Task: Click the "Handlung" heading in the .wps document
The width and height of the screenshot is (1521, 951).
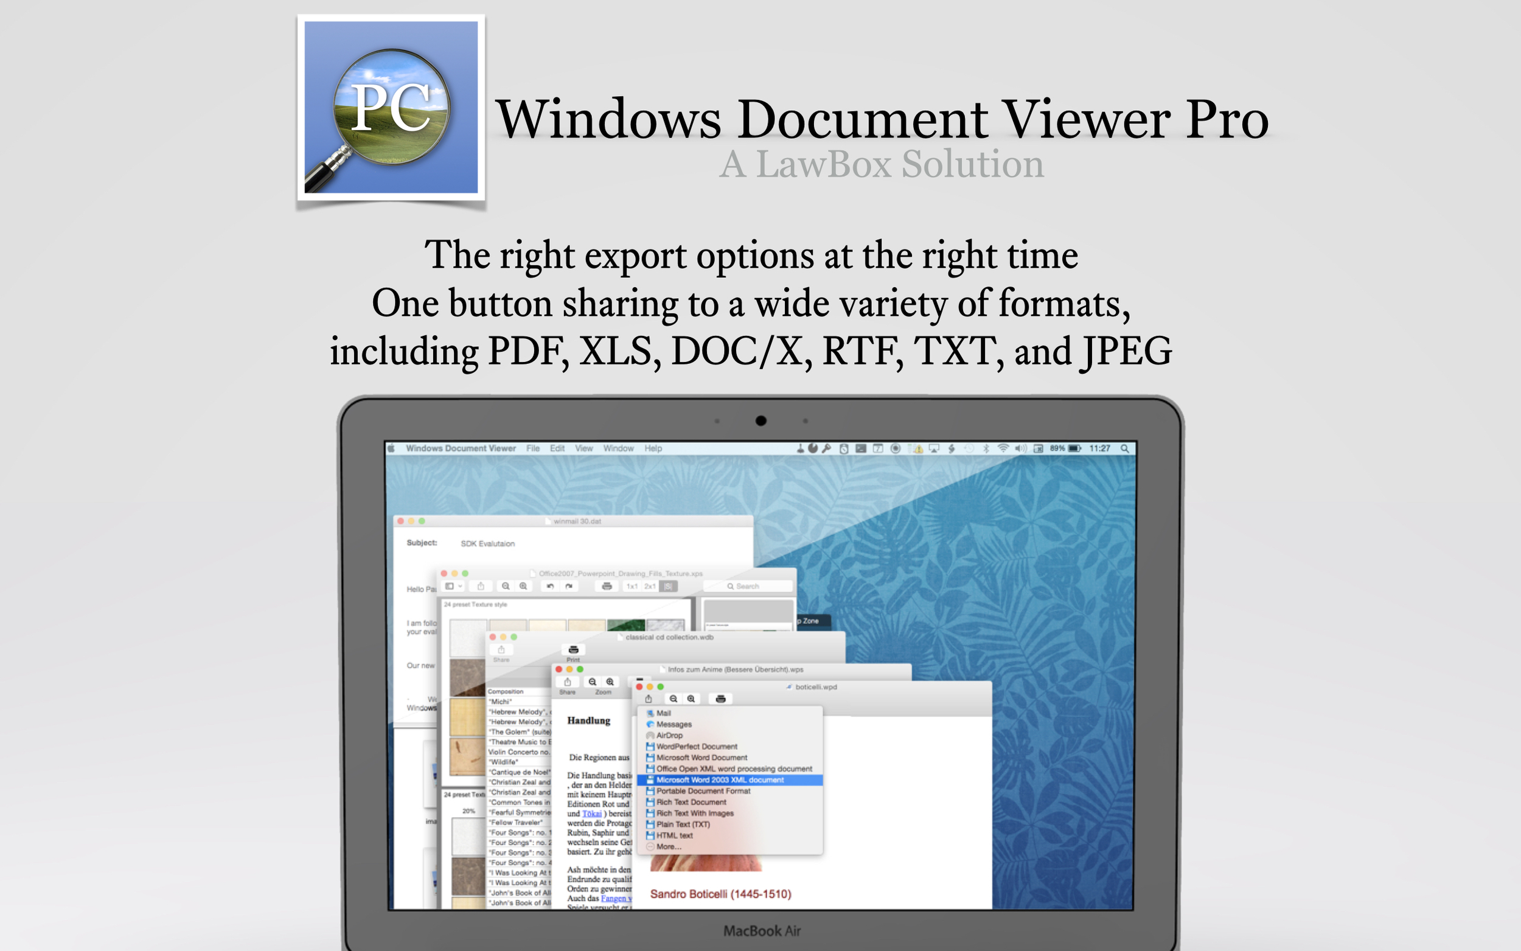Action: [x=588, y=721]
